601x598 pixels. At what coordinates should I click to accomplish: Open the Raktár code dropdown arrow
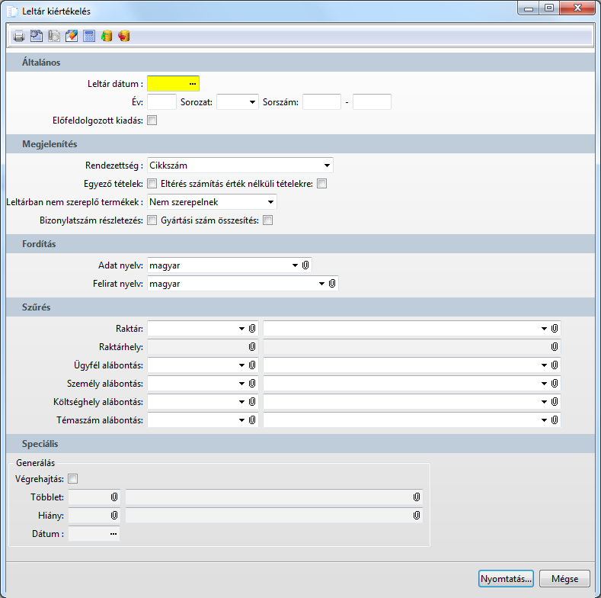click(x=241, y=329)
